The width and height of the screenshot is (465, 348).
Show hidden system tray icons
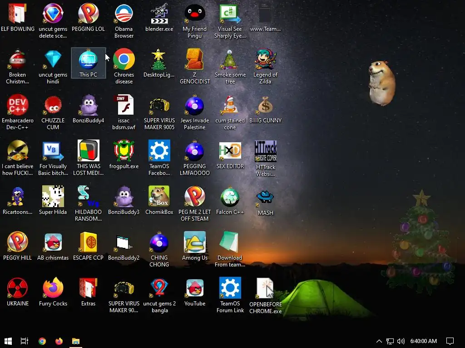[379, 341]
